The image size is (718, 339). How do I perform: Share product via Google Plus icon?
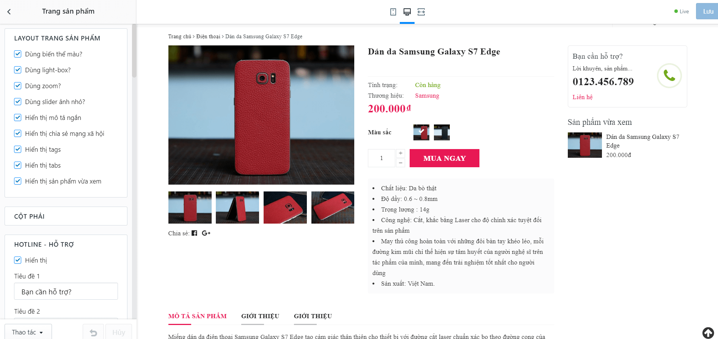(206, 233)
